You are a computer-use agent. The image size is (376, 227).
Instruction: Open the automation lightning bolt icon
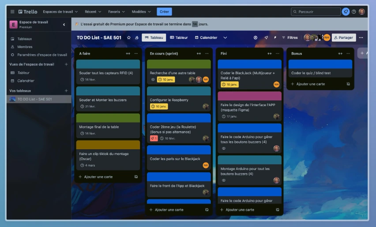tap(275, 38)
